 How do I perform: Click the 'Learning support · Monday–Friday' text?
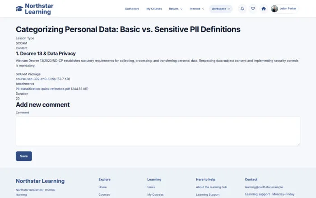pyautogui.click(x=270, y=194)
